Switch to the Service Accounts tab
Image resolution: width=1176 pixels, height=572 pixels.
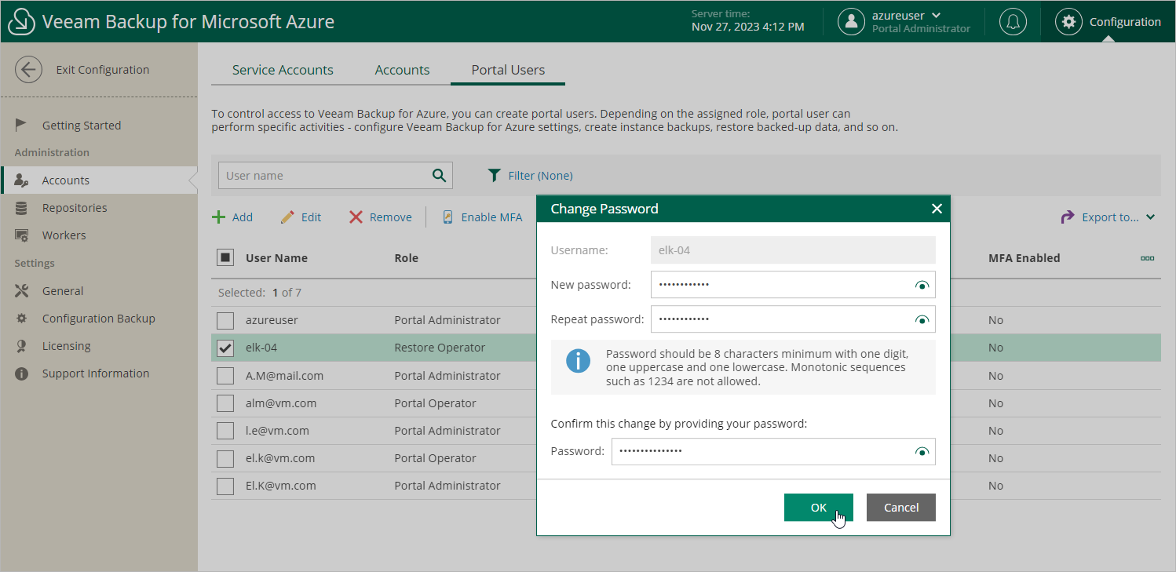[283, 70]
